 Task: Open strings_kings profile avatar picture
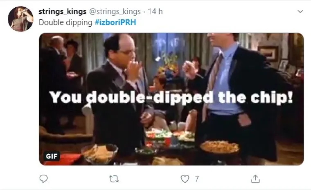pyautogui.click(x=20, y=19)
